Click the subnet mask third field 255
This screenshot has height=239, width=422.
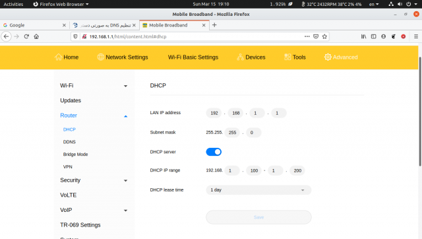(x=232, y=133)
